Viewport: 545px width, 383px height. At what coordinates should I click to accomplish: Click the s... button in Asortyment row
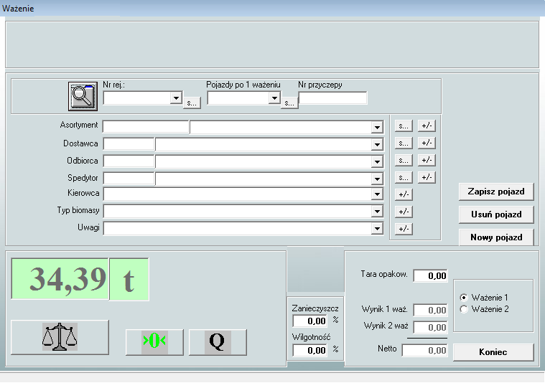404,126
